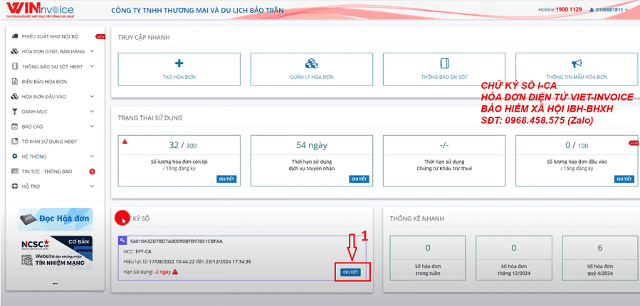
Task: Click the plus icon on the Tạo hóa đơn card
Action: [179, 63]
